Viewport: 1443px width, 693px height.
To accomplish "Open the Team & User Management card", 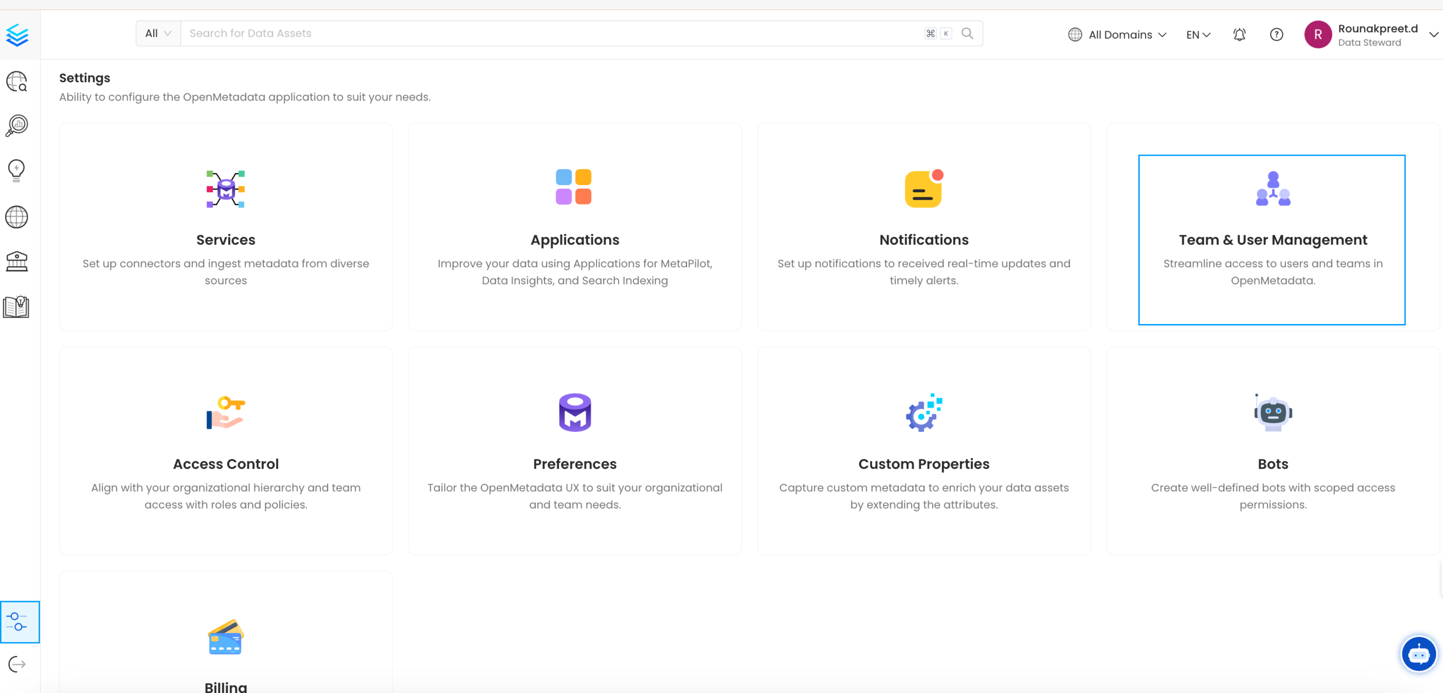I will pos(1272,240).
